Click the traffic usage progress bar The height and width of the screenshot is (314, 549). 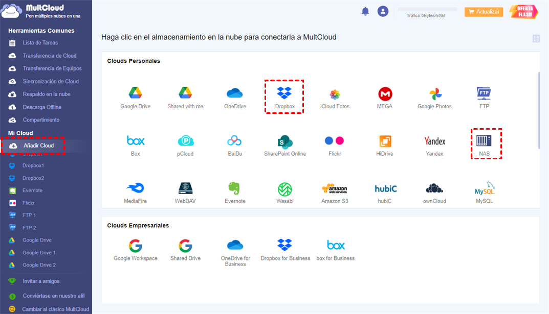(427, 9)
